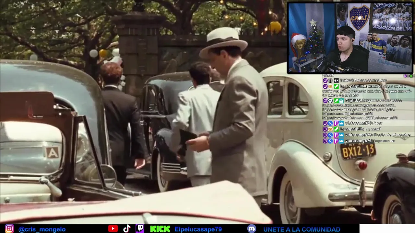Click the YouTube icon in the bottom bar

click(113, 229)
